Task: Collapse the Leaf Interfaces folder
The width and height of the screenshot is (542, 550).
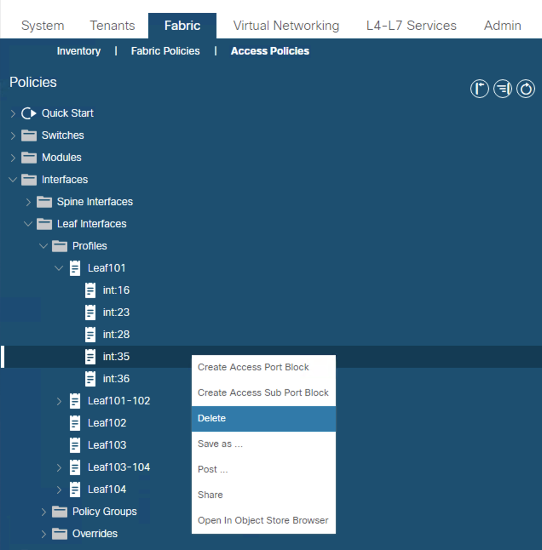Action: [28, 224]
